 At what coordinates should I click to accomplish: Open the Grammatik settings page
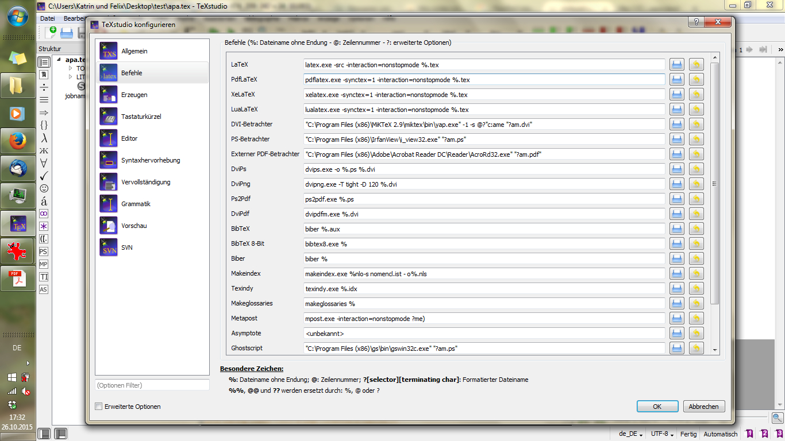point(152,204)
